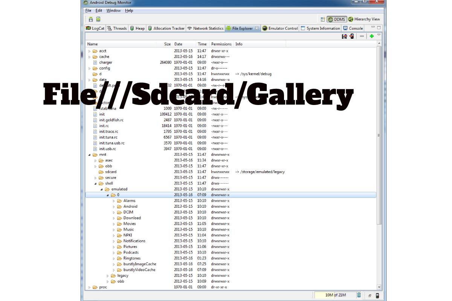Close the File Explorer tab

click(257, 28)
